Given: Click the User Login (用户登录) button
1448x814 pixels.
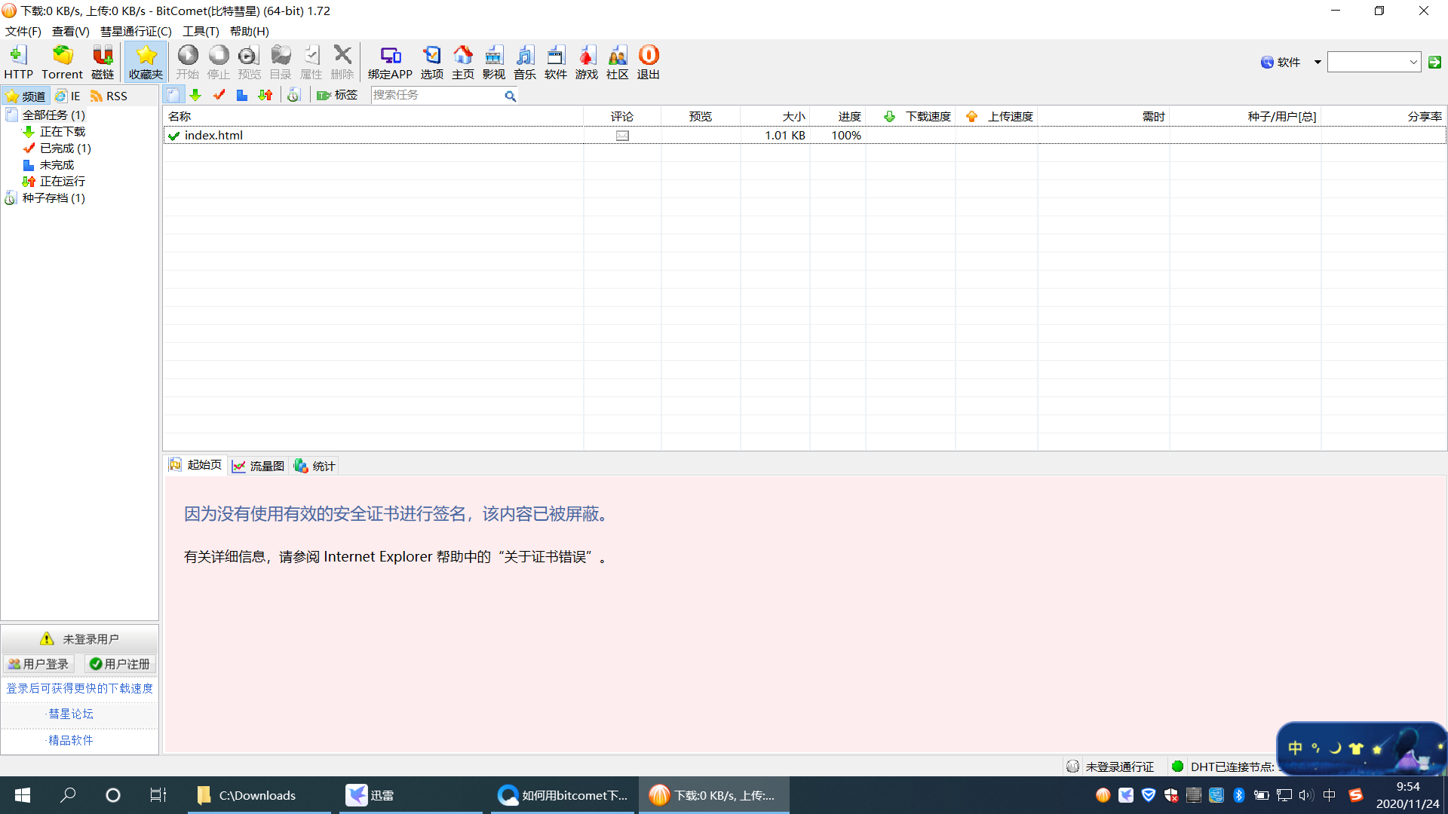Looking at the screenshot, I should pyautogui.click(x=39, y=664).
